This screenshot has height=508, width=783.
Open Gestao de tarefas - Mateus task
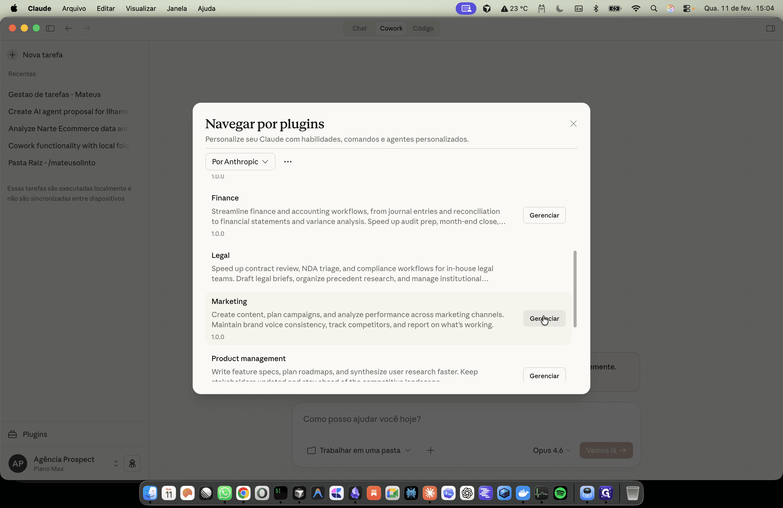point(55,94)
